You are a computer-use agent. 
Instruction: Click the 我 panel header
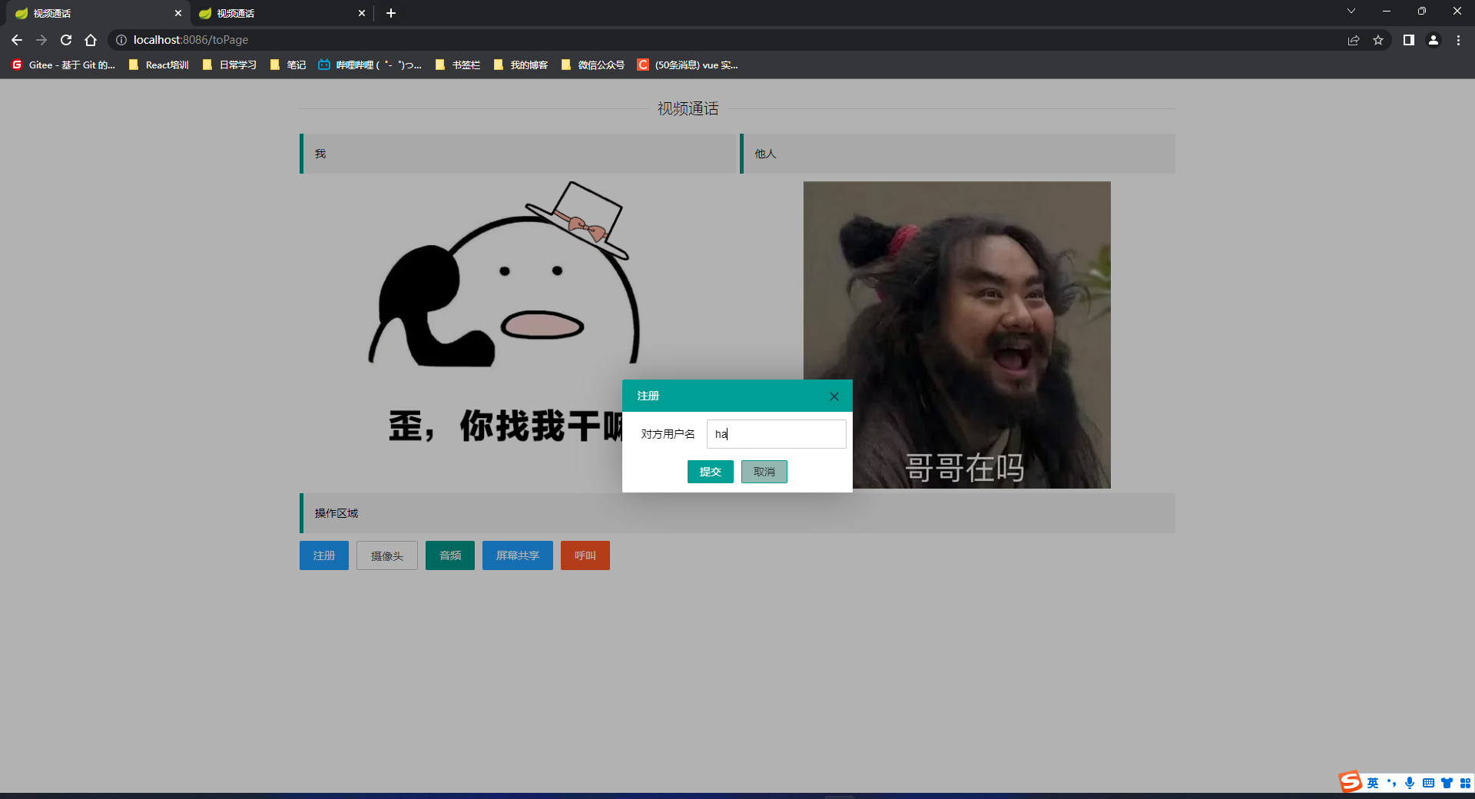click(517, 154)
